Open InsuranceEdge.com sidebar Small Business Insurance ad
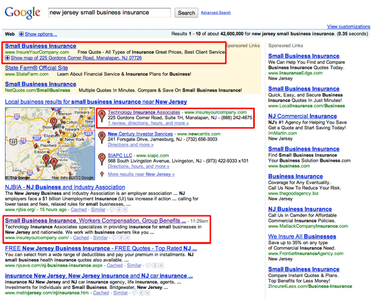374x299 pixels. 304,56
